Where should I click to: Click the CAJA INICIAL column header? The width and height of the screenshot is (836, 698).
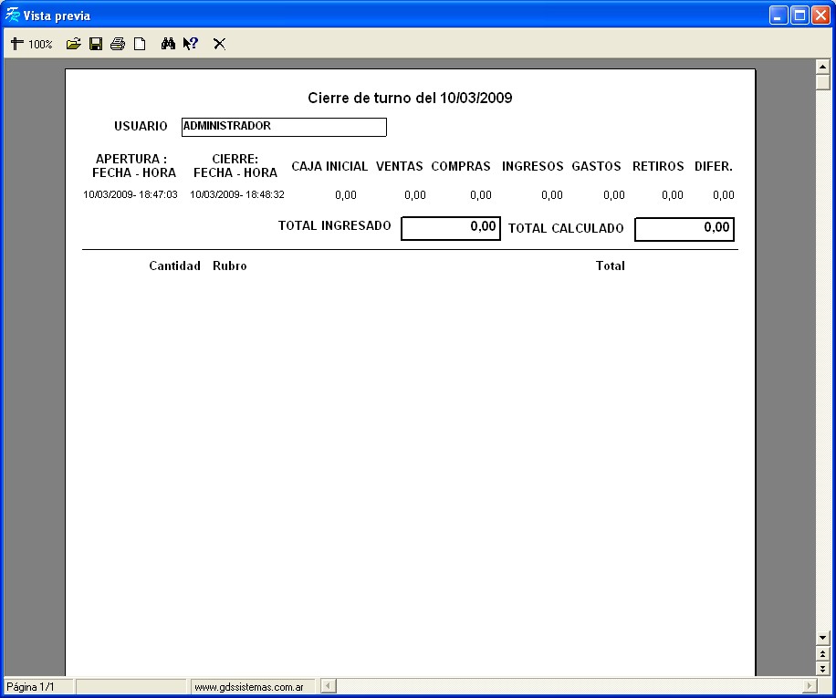(x=329, y=166)
